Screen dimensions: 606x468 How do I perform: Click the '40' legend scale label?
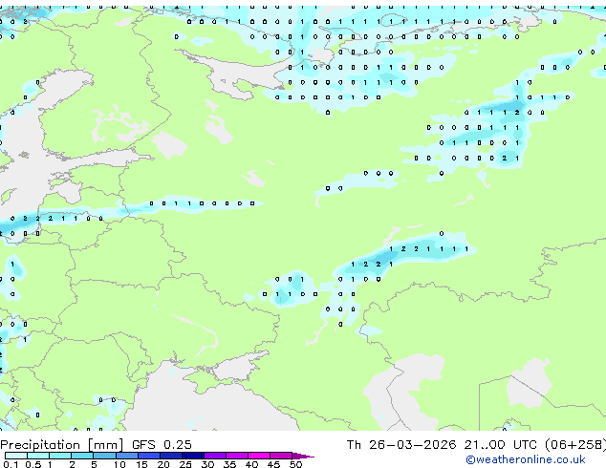(x=251, y=464)
